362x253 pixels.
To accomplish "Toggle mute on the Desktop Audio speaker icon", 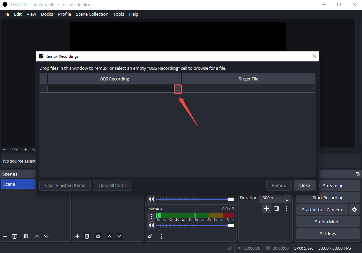I will click(x=151, y=199).
